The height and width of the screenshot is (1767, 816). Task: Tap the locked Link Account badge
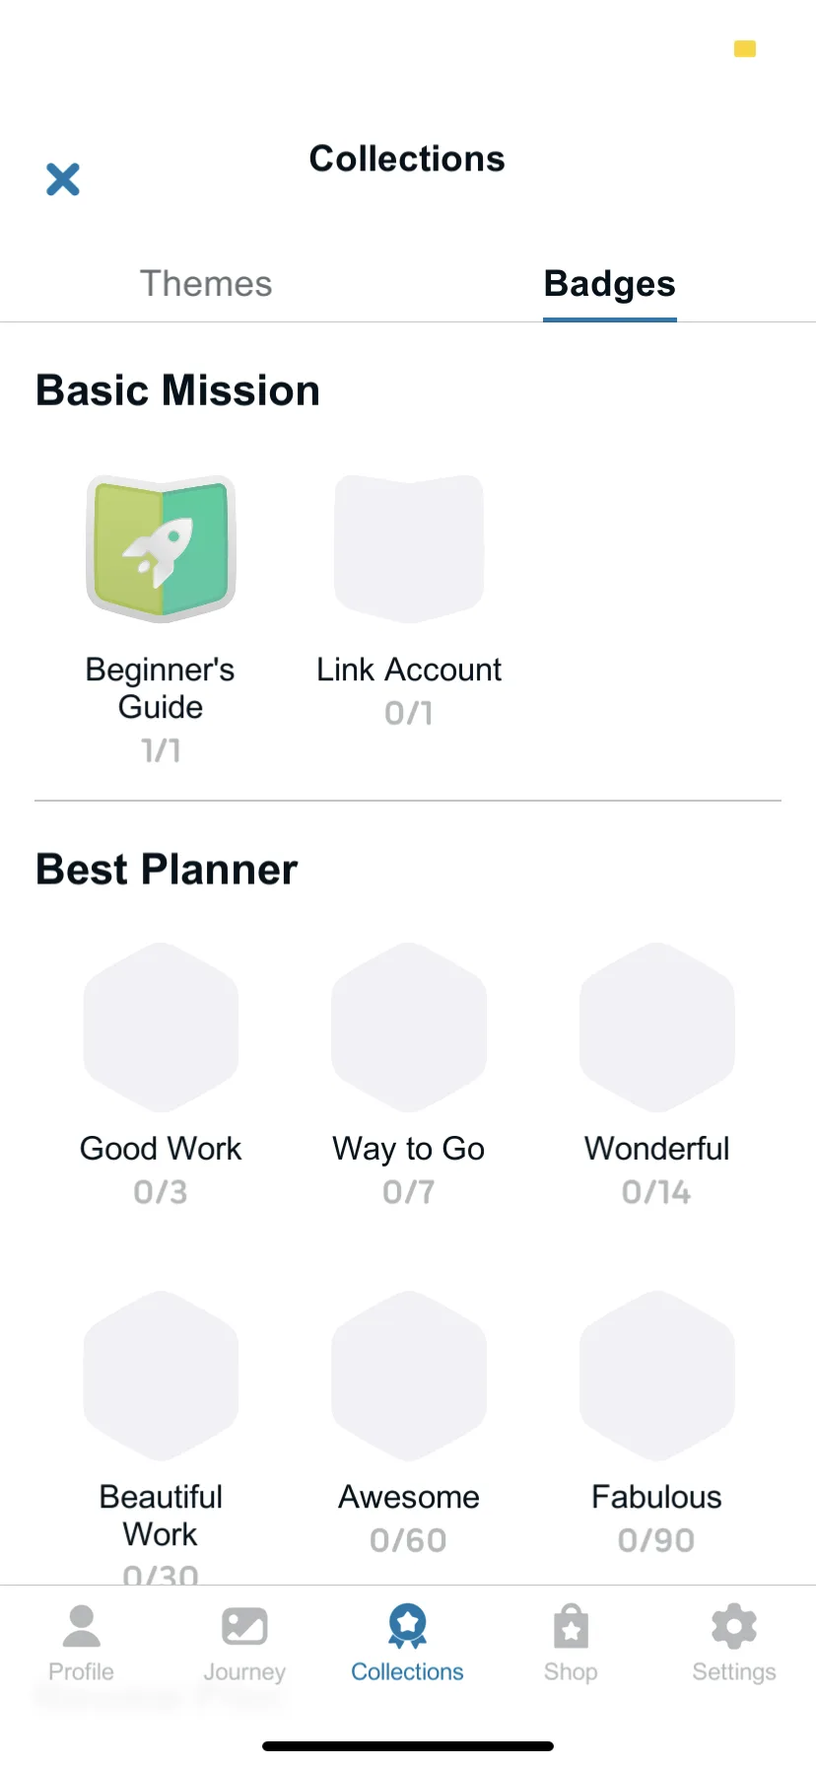pyautogui.click(x=409, y=548)
